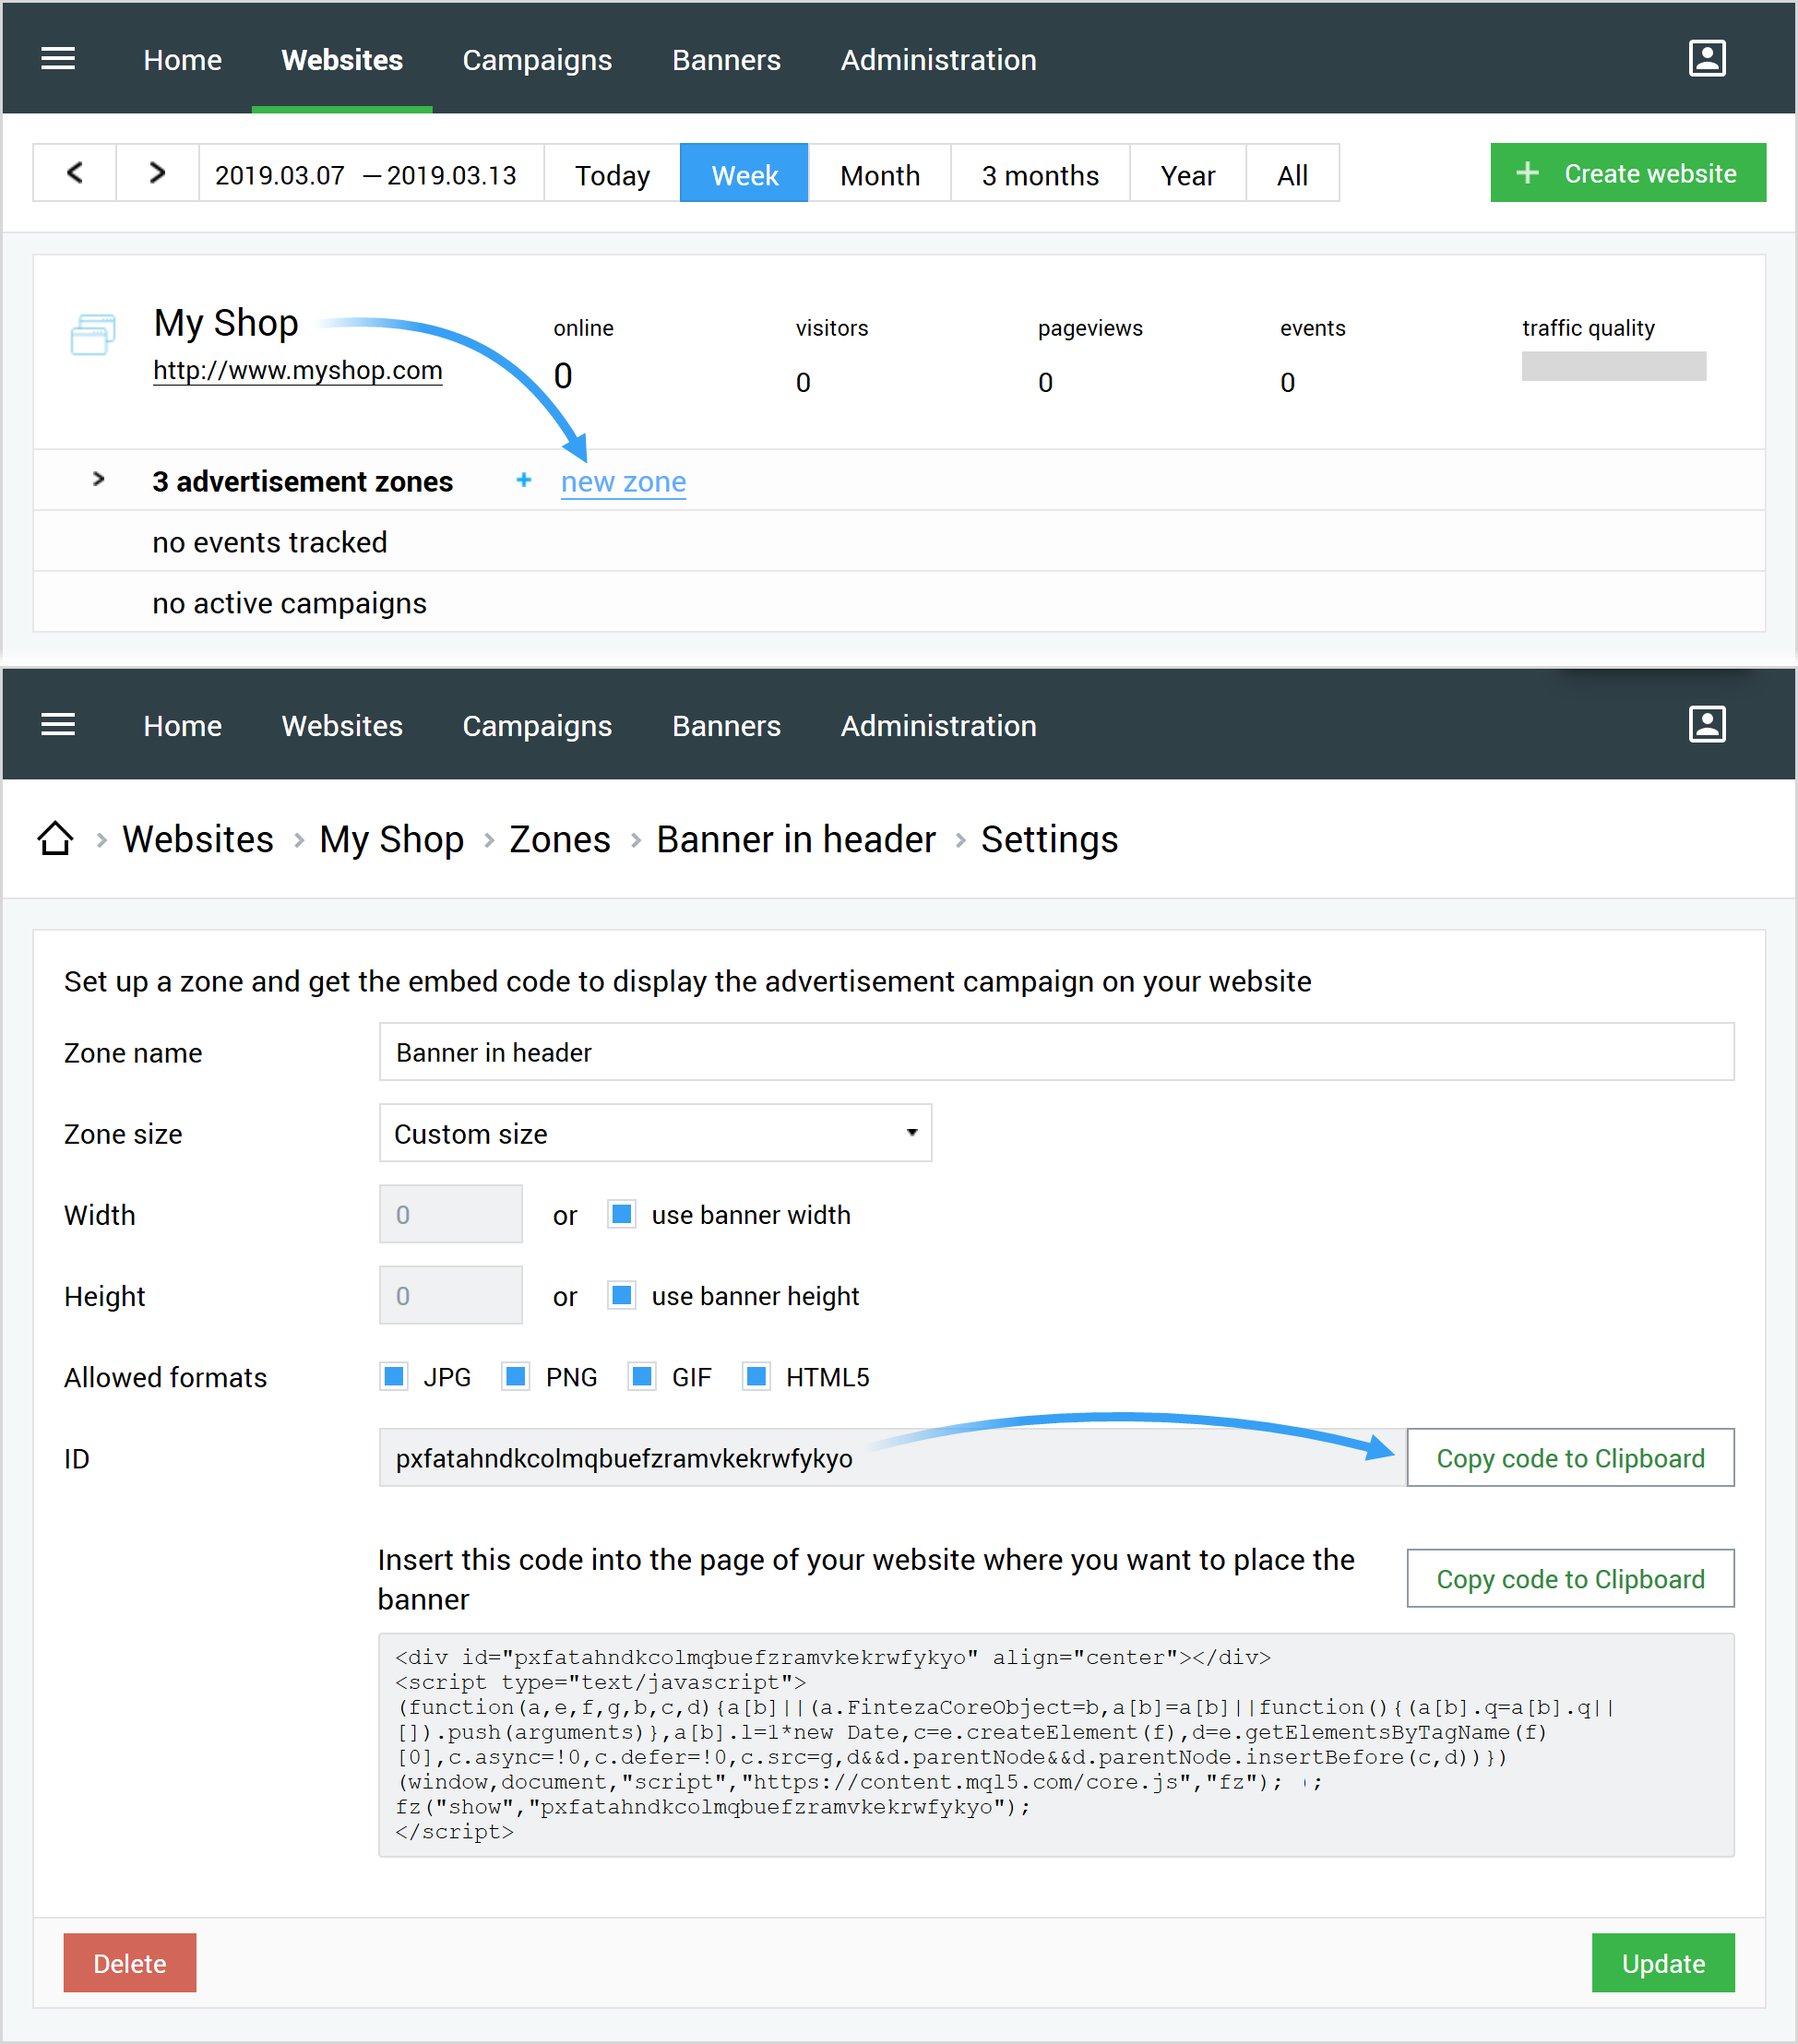Click the user profile icon top right
This screenshot has height=2044, width=1798.
tap(1706, 57)
